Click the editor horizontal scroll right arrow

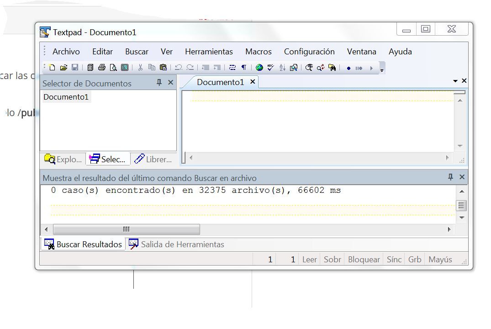coord(448,158)
